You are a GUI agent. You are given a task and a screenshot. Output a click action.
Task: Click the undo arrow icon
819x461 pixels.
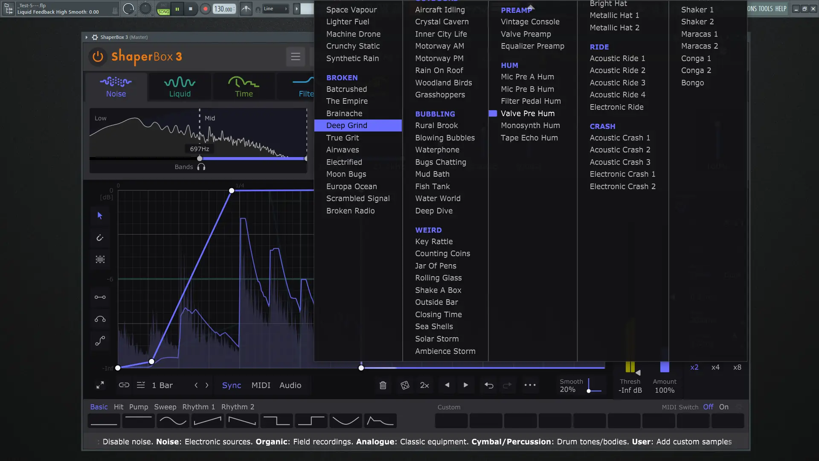click(489, 385)
